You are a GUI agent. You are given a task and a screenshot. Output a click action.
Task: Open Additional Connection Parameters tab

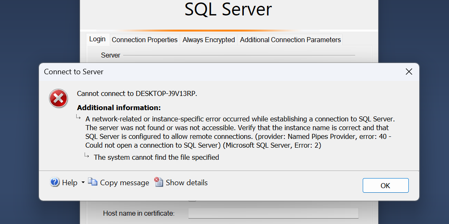pyautogui.click(x=290, y=40)
